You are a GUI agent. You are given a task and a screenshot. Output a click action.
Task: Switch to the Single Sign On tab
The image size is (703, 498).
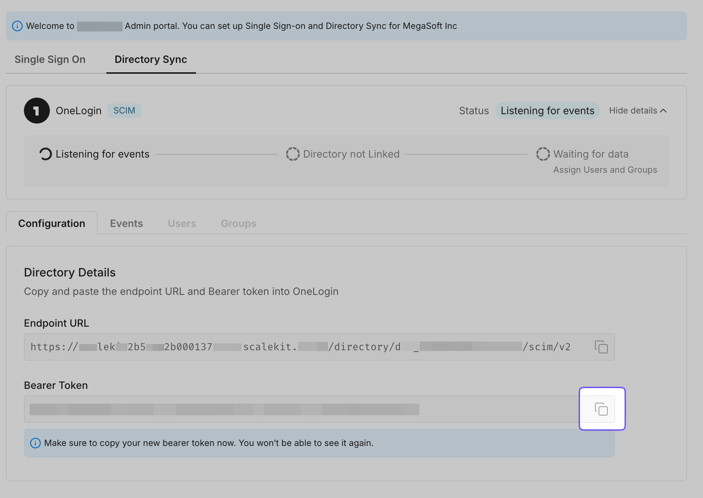[x=50, y=59]
